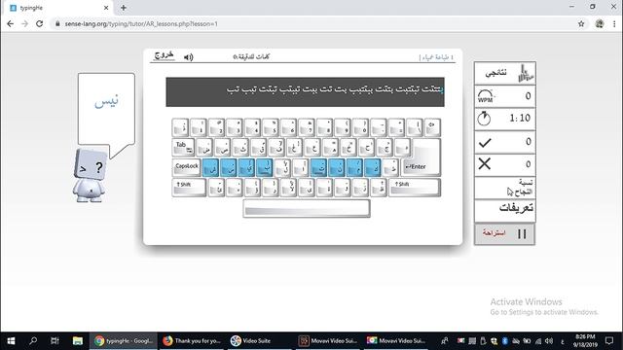This screenshot has height=350, width=623.
Task: Open Task View on taskbar
Action: pos(55,341)
